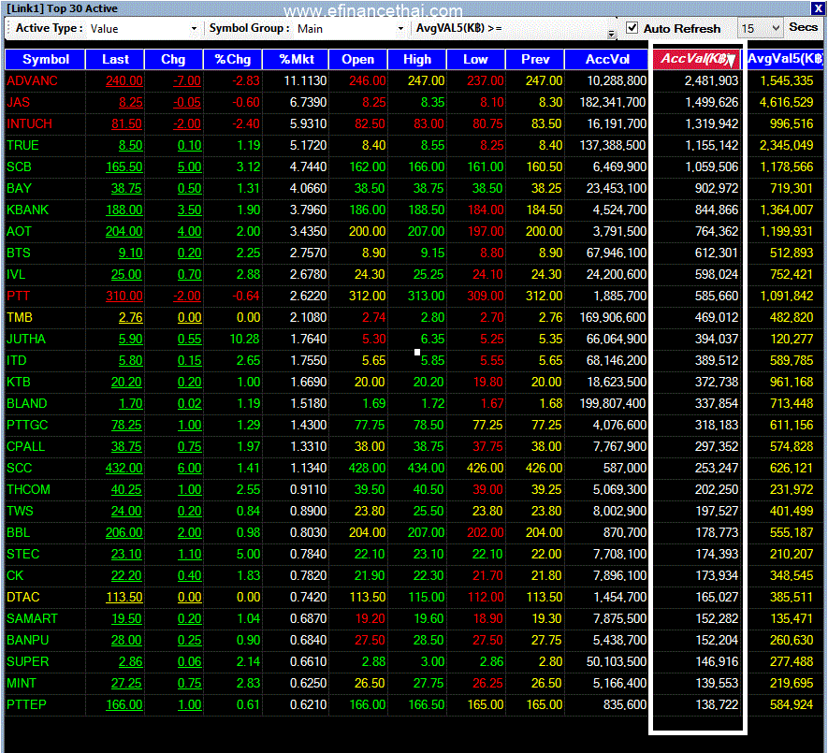
Task: Select the CK symbol
Action: 15,575
